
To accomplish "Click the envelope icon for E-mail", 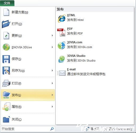I will click(x=61, y=73).
